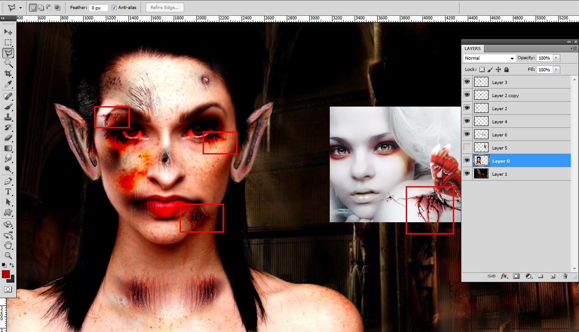
Task: Create new fill or adjustment layer
Action: [528, 276]
